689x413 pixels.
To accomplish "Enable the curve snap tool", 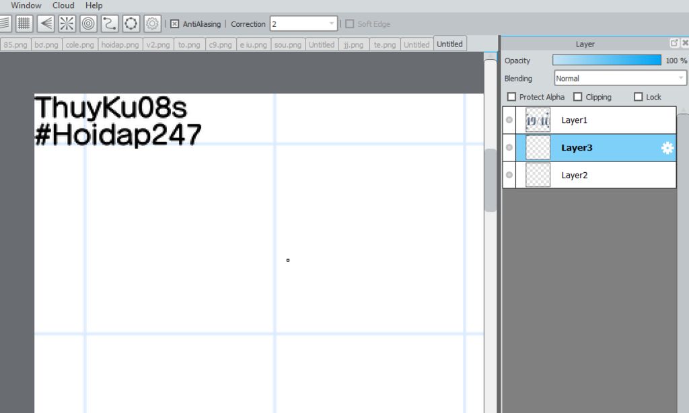I will tap(110, 24).
